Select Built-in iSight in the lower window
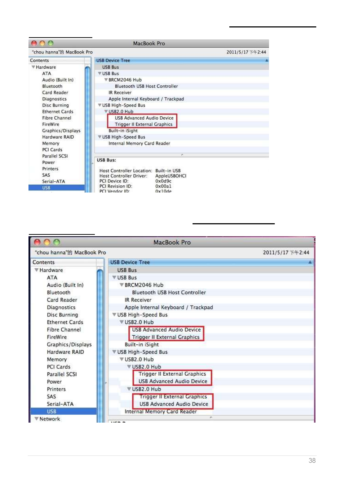Image resolution: width=344 pixels, height=488 pixels. pyautogui.click(x=142, y=345)
